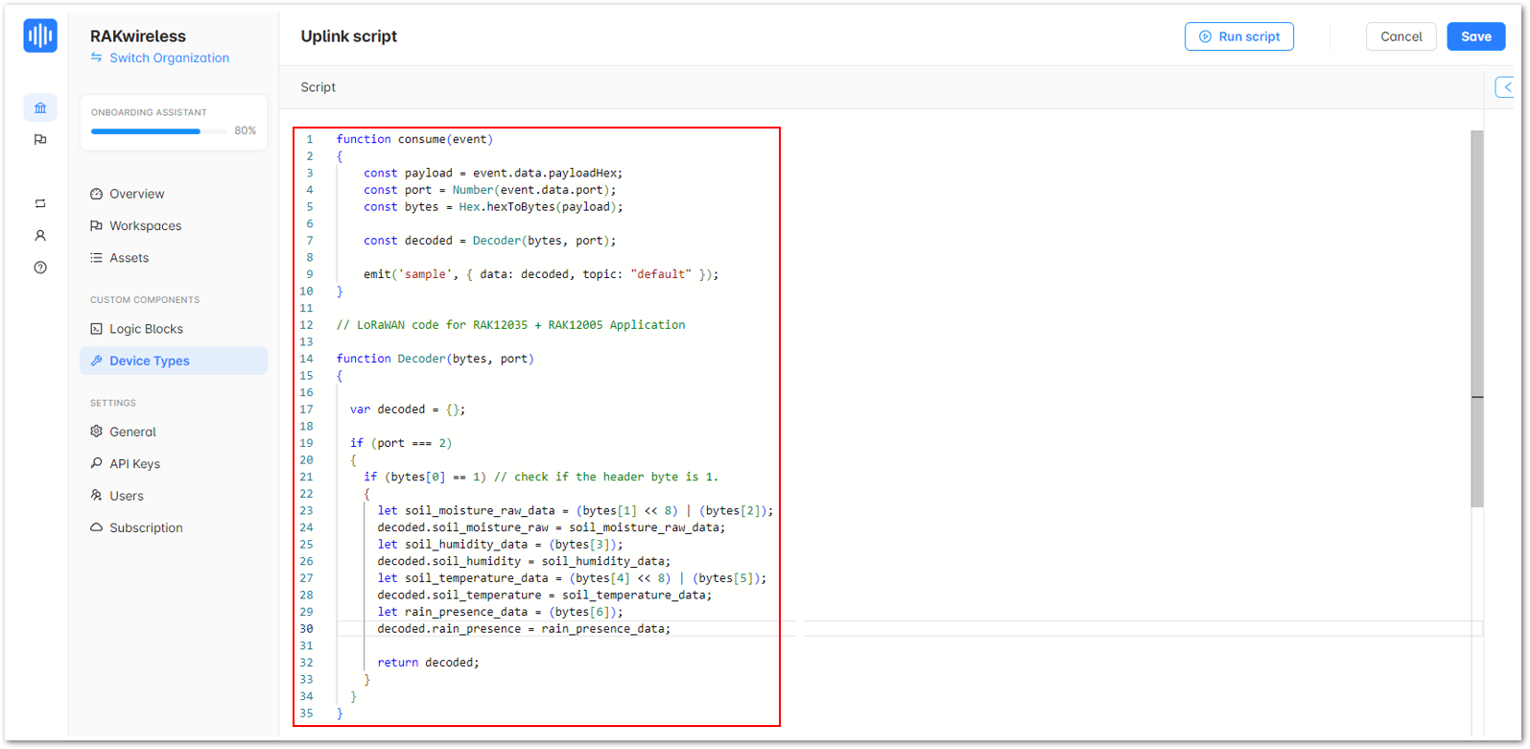Viewport: 1530px width, 749px height.
Task: Open Subscription settings
Action: point(174,527)
